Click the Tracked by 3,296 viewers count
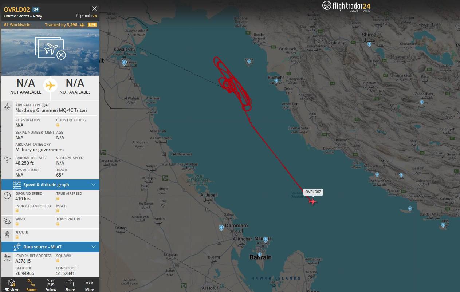This screenshot has height=292, width=460. pyautogui.click(x=64, y=25)
